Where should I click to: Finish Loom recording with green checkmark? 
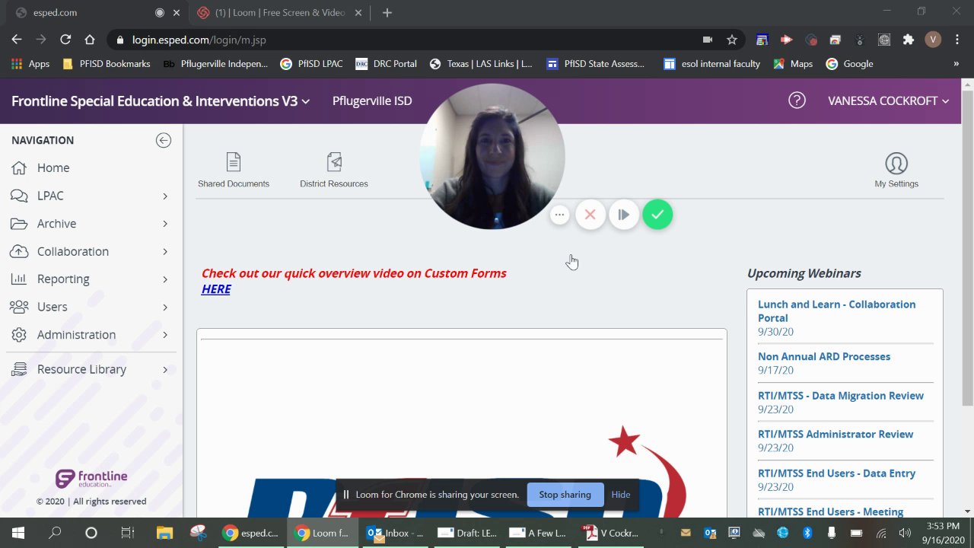(x=657, y=215)
